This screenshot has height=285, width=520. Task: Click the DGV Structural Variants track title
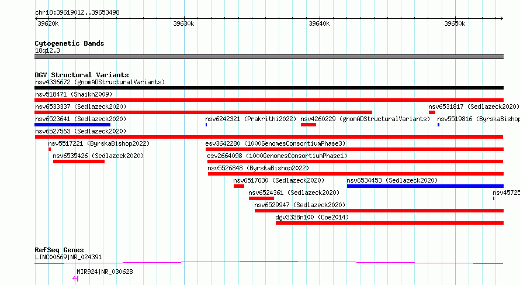[82, 75]
